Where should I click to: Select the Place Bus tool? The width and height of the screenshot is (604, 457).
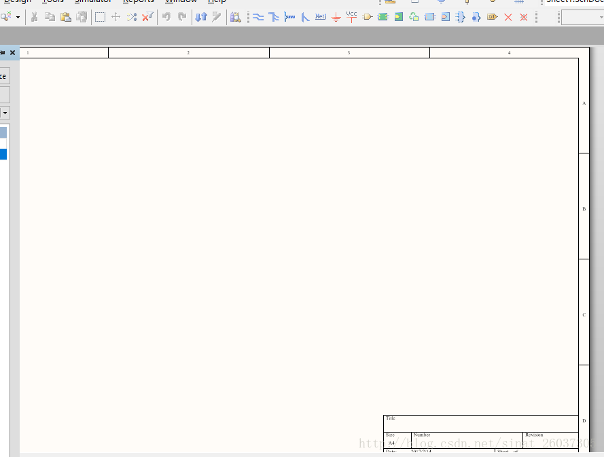tap(274, 17)
